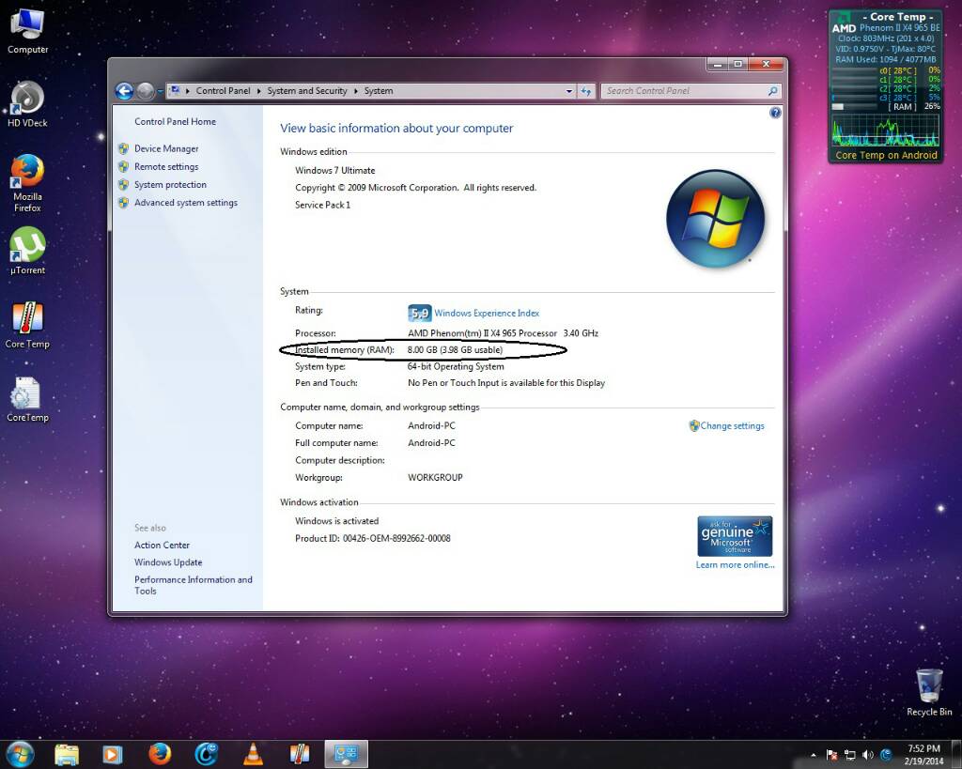The height and width of the screenshot is (769, 962).
Task: Open Help with the blue question mark
Action: [775, 113]
